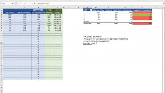Select the $500 estimated extras cell
This screenshot has width=165, height=93.
tap(24, 17)
